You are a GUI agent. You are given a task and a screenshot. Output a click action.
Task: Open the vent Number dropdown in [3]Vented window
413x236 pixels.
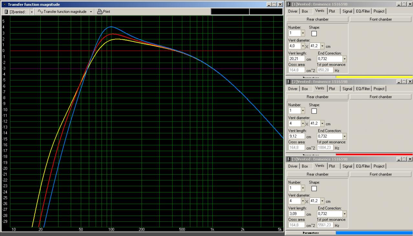[x=303, y=188]
